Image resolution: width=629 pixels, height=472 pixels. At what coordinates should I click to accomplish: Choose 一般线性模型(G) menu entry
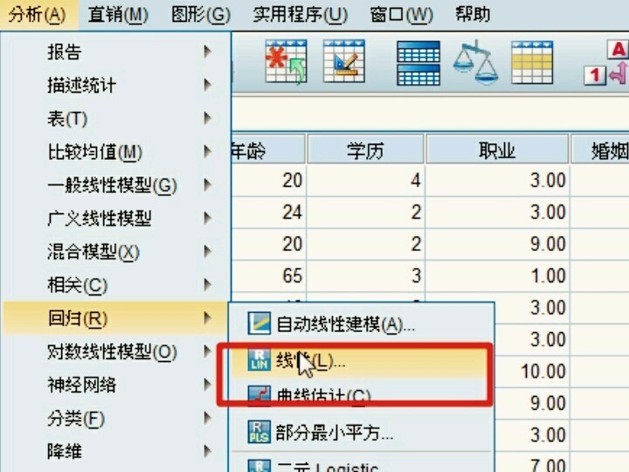115,185
